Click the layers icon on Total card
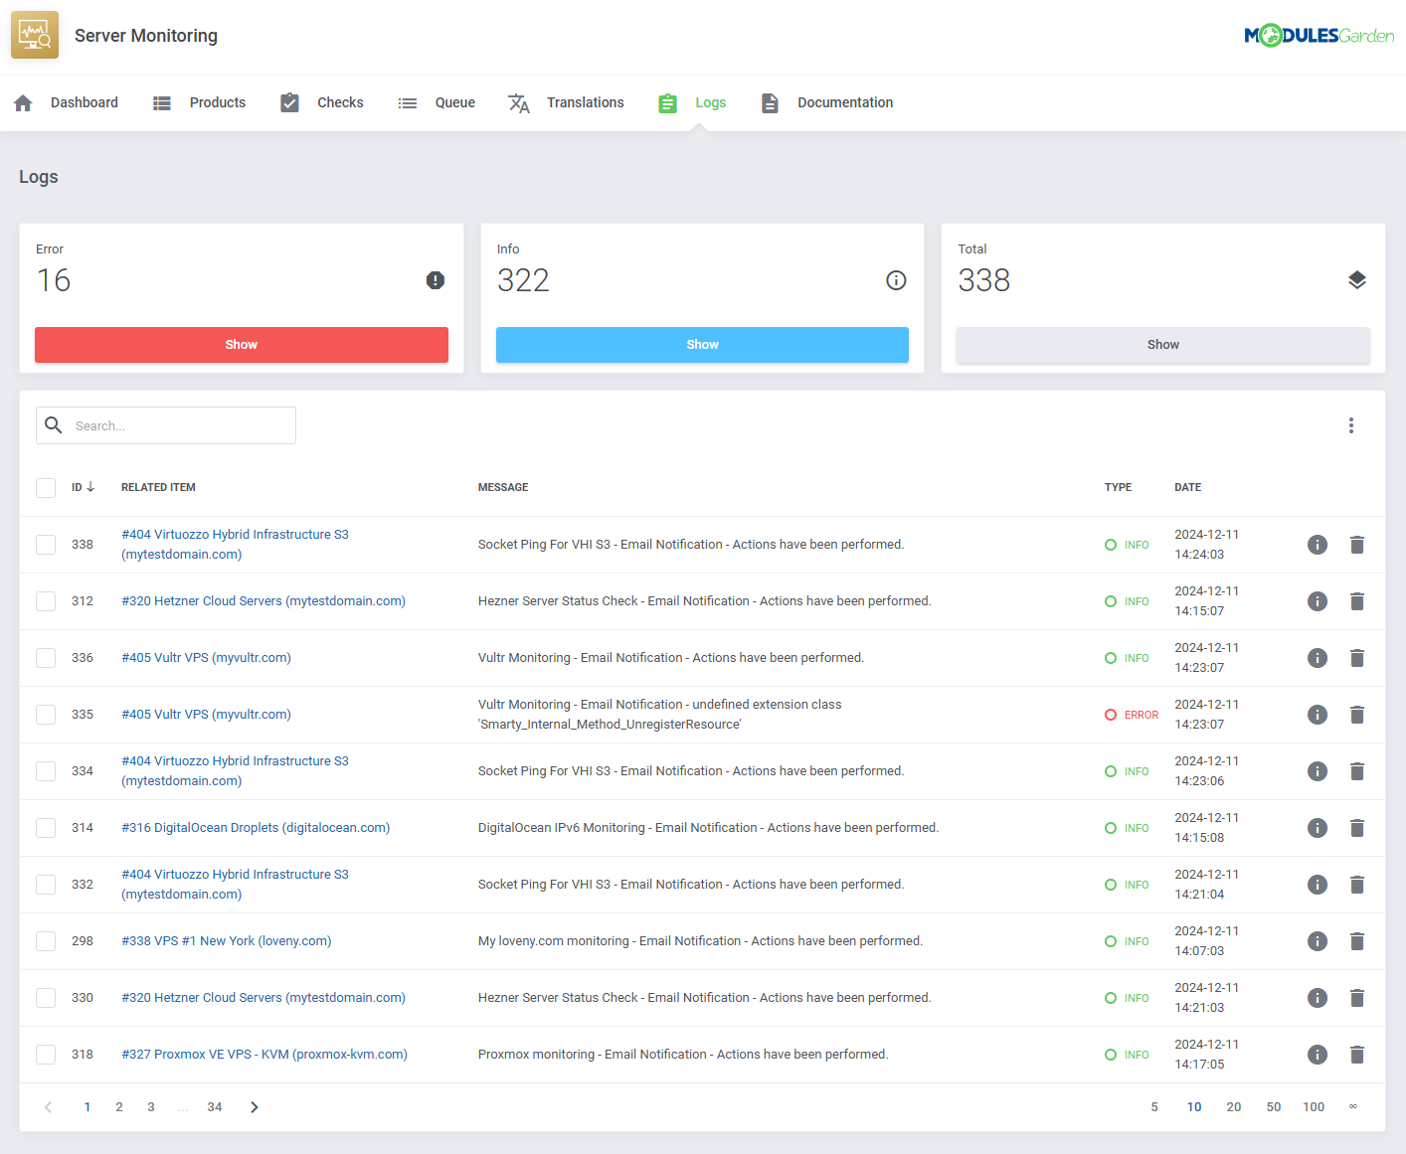This screenshot has width=1406, height=1154. pos(1357,279)
